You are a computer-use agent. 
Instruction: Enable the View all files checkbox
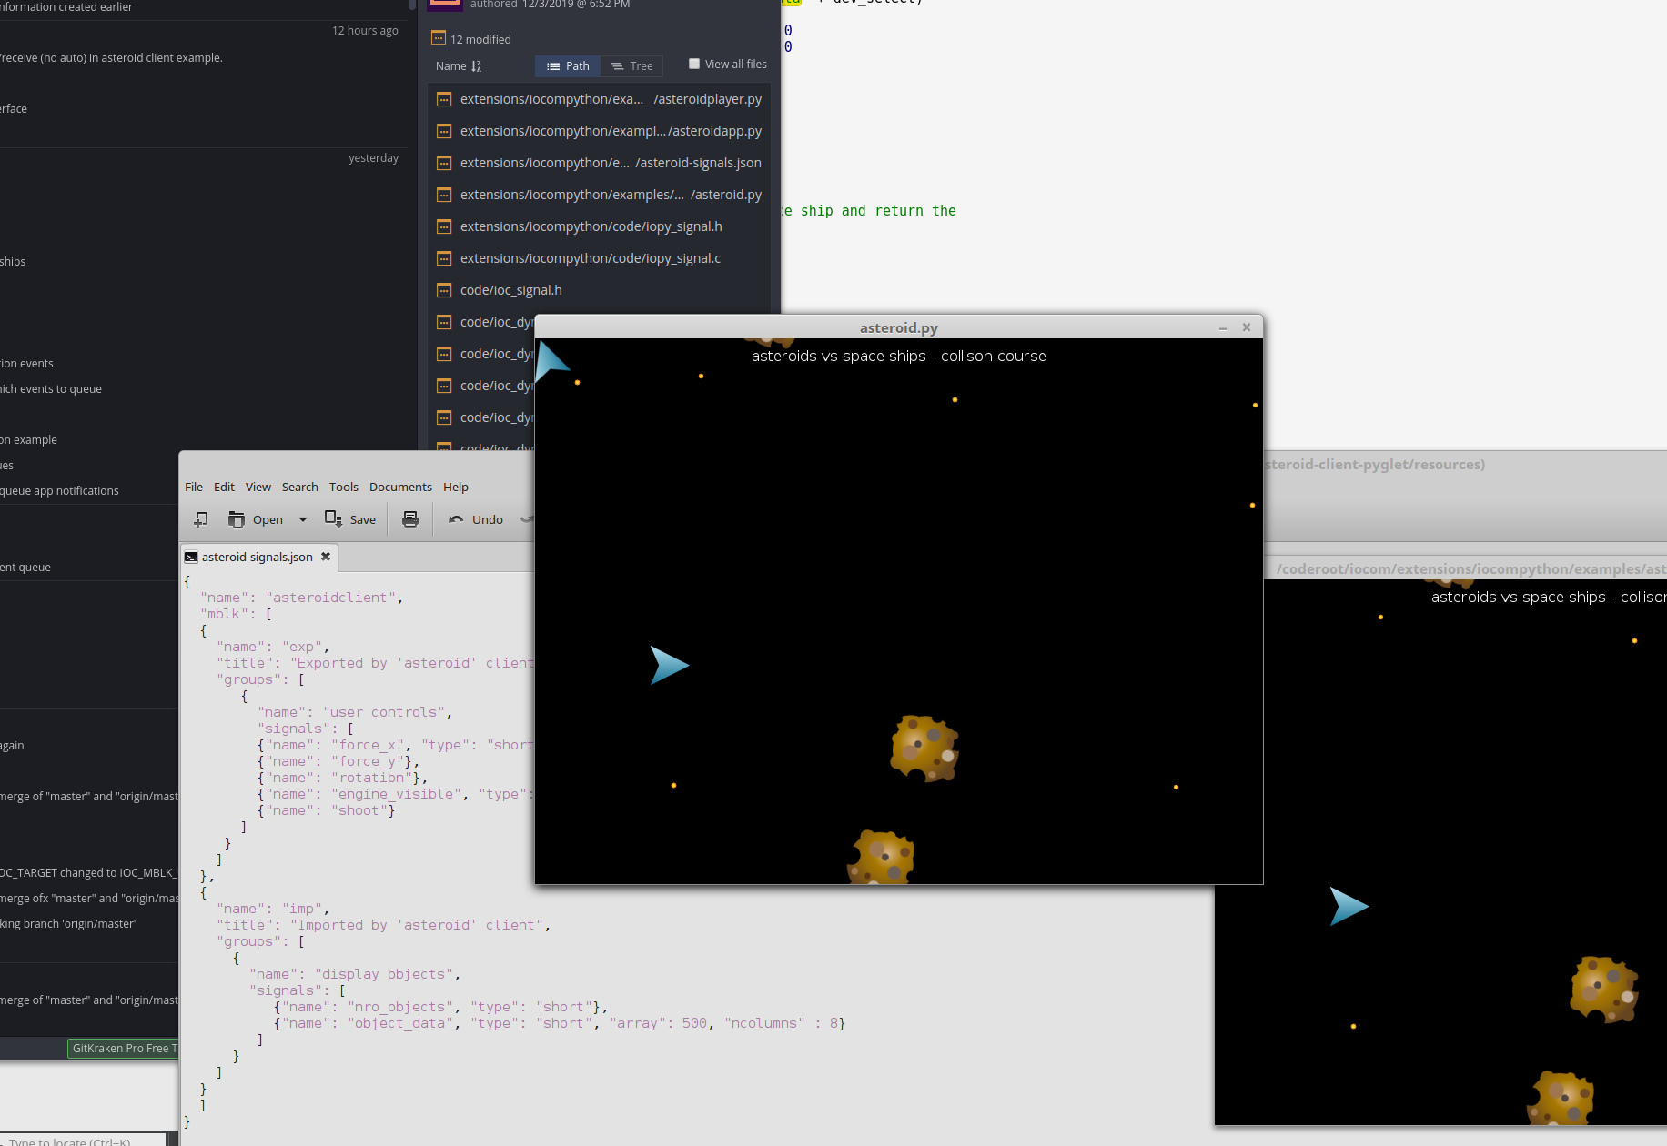point(694,64)
